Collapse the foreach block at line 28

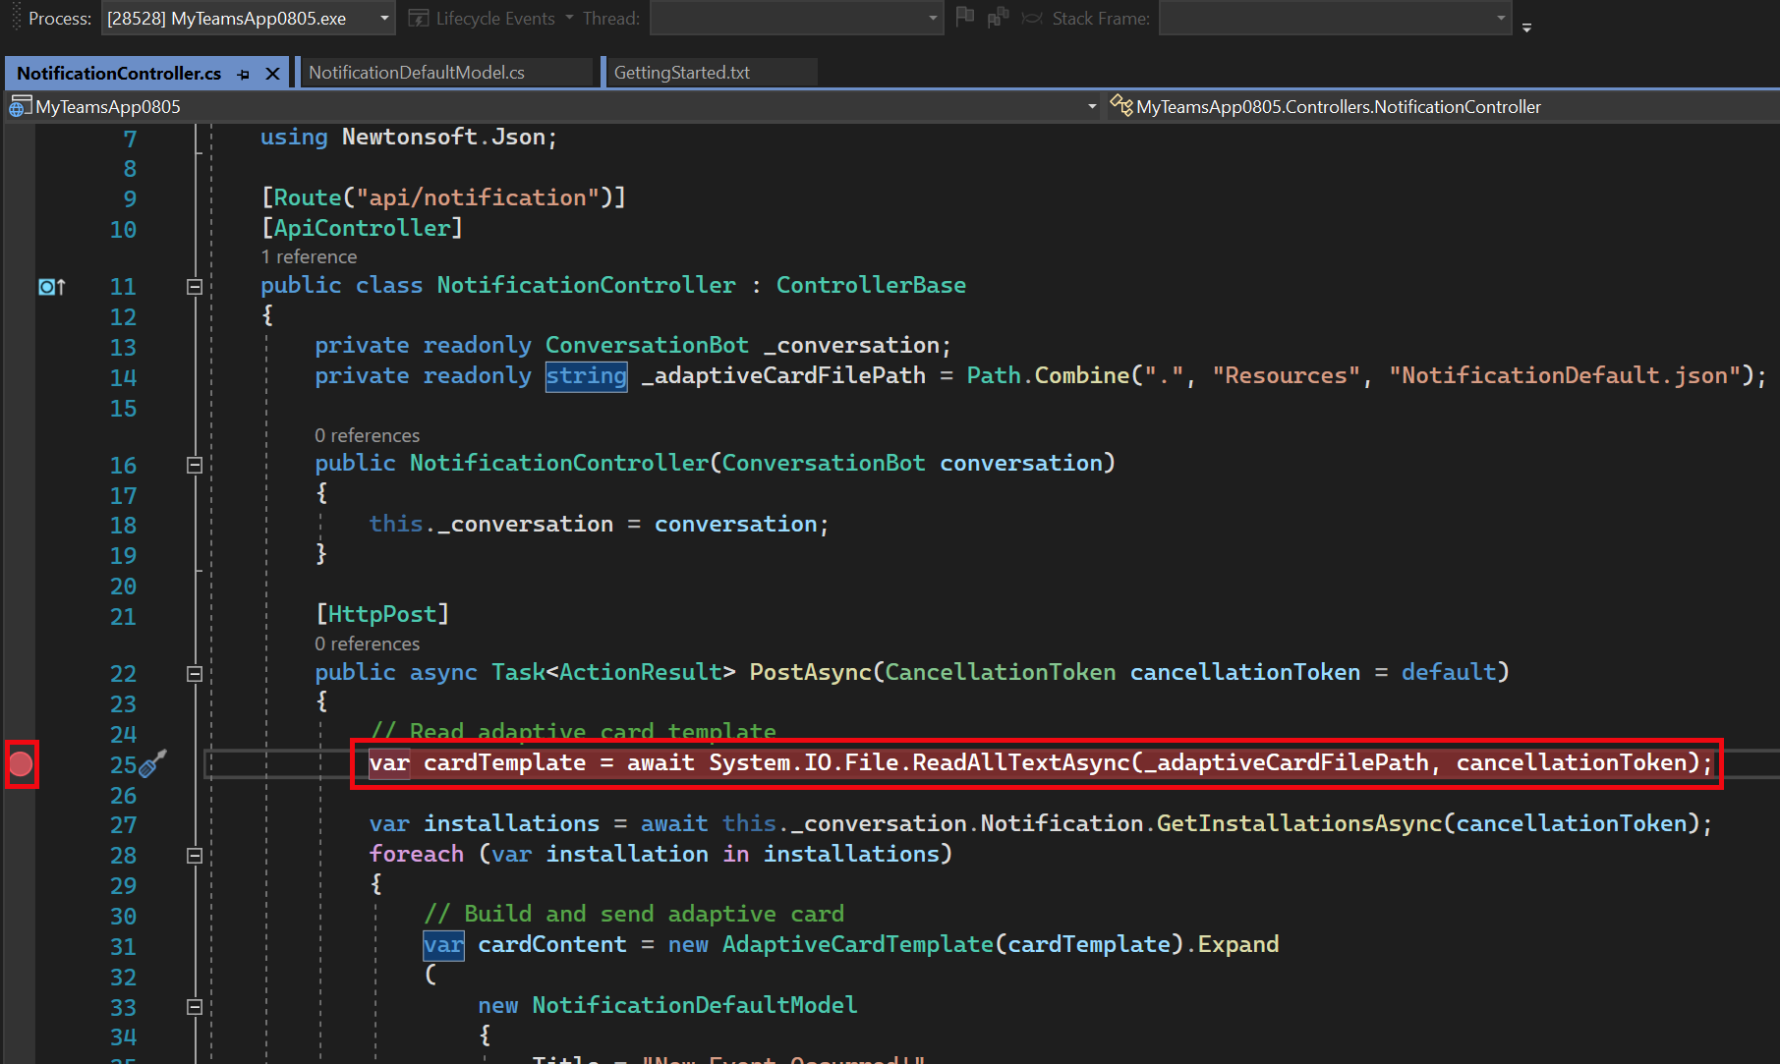coord(195,856)
